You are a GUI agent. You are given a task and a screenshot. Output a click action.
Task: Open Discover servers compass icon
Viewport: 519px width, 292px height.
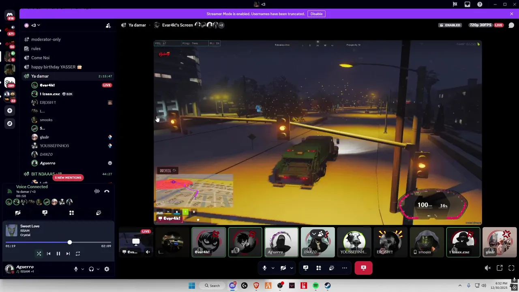(x=10, y=123)
